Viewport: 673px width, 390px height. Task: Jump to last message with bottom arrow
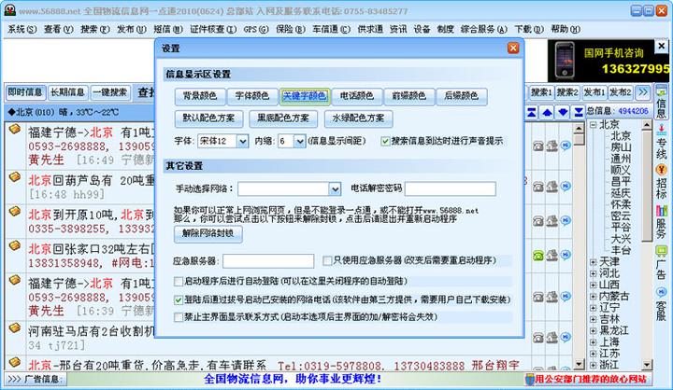[579, 113]
